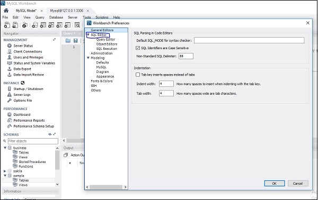Open Data Import/Restore

point(29,75)
